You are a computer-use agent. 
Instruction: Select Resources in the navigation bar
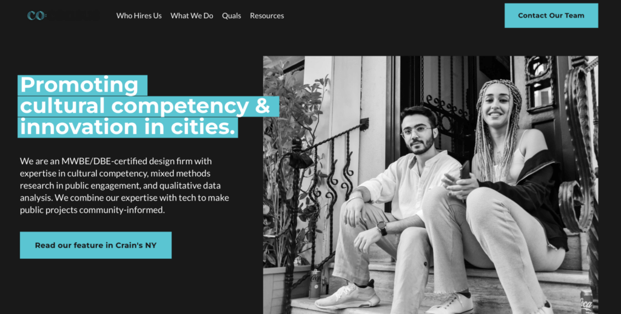[x=267, y=16]
